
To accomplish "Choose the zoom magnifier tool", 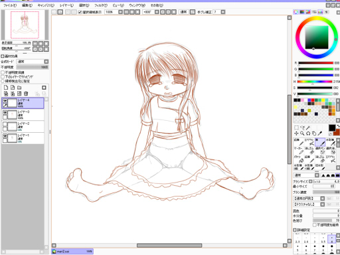I will click(302, 133).
